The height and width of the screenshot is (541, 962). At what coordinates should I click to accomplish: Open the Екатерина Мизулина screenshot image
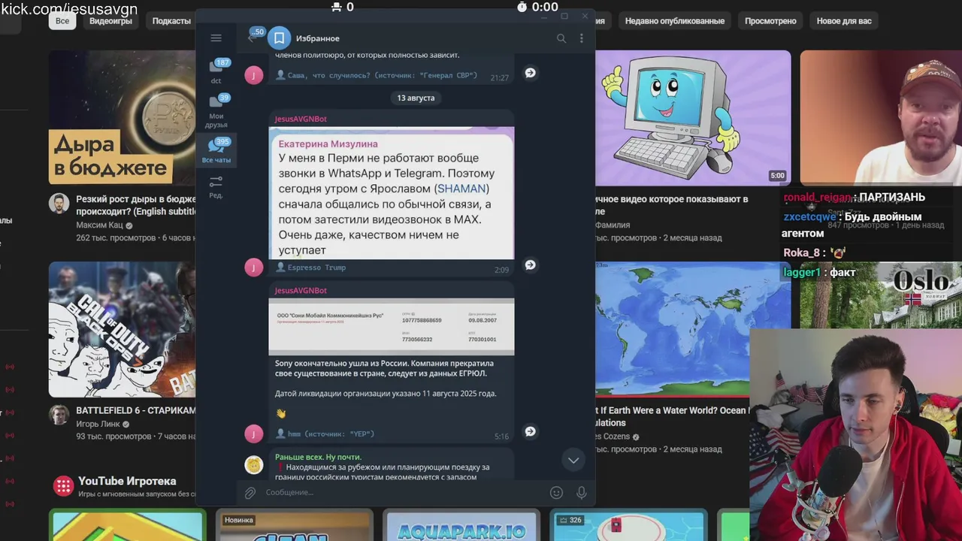[392, 193]
